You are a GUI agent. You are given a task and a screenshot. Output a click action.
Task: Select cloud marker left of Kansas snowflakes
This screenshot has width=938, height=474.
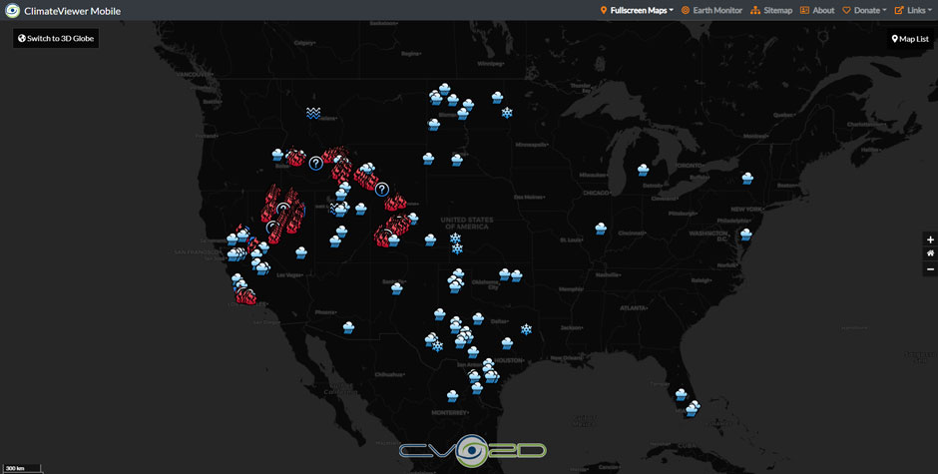pos(430,239)
